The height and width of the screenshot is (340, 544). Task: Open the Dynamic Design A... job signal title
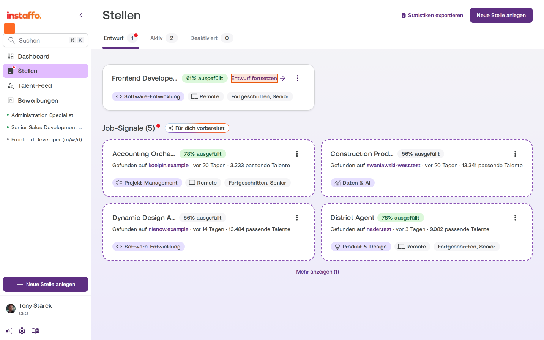click(x=144, y=218)
